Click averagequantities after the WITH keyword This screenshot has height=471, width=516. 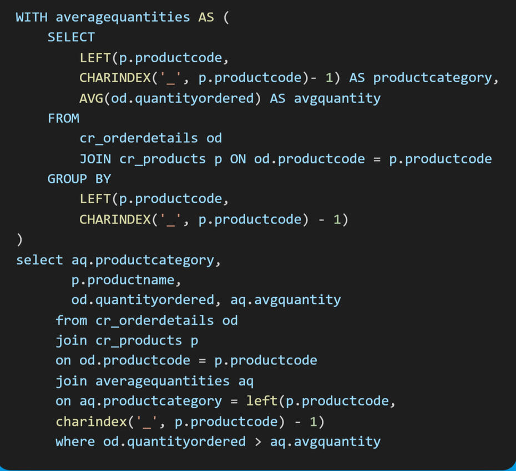[123, 17]
